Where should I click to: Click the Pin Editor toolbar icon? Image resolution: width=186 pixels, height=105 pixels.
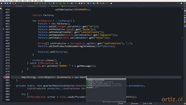111,3
